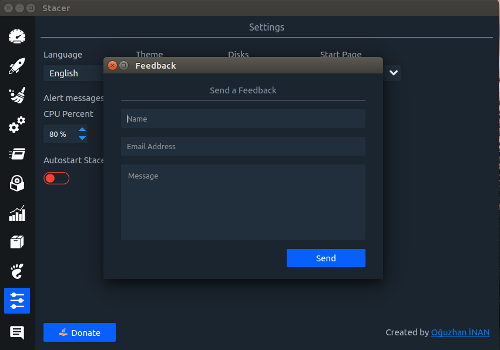Toggle the Autostart Stacer switch
Viewport: 500px width, 350px height.
click(x=56, y=178)
